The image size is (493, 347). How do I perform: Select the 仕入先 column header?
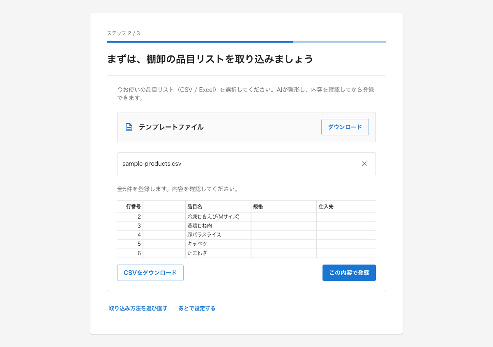point(346,206)
